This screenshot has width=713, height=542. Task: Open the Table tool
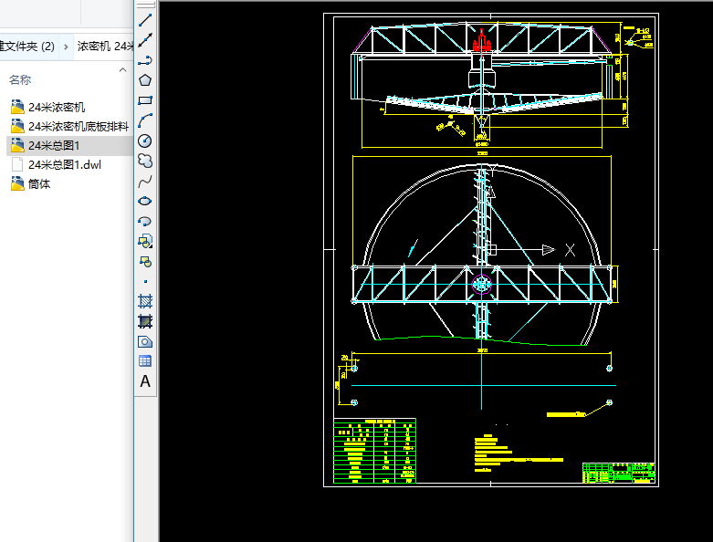click(145, 361)
